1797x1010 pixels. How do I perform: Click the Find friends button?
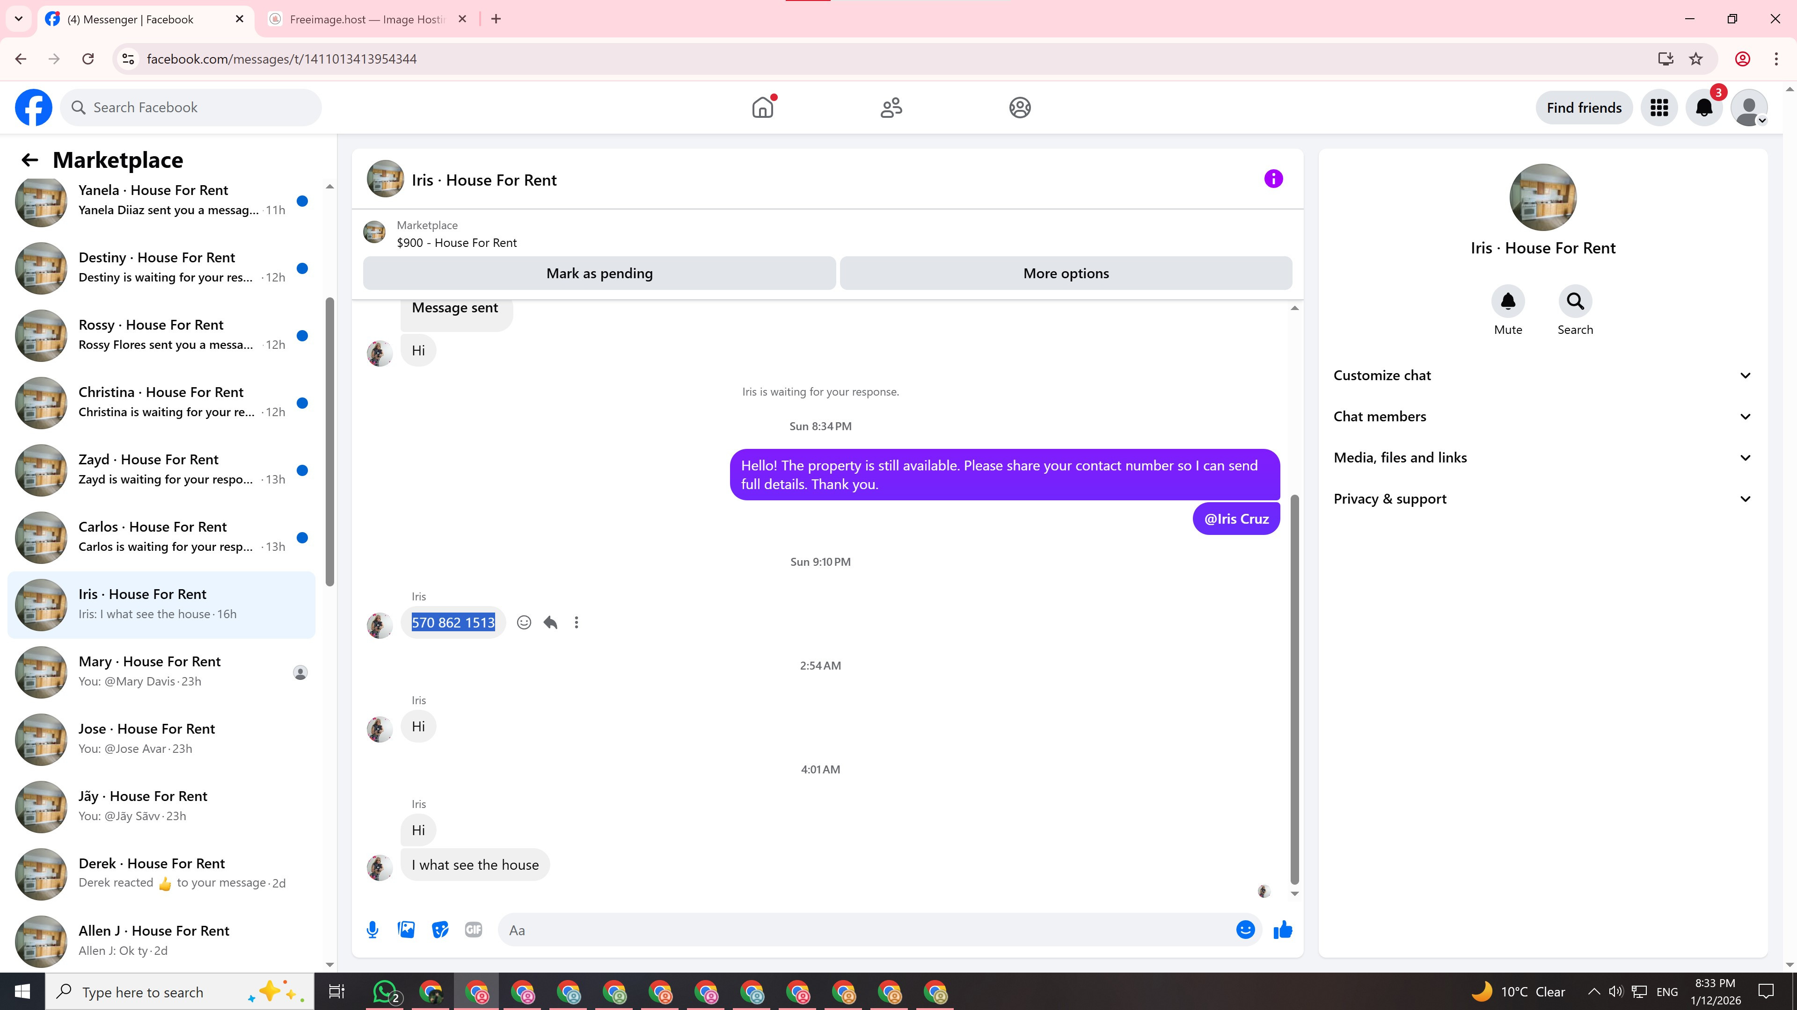click(1584, 108)
